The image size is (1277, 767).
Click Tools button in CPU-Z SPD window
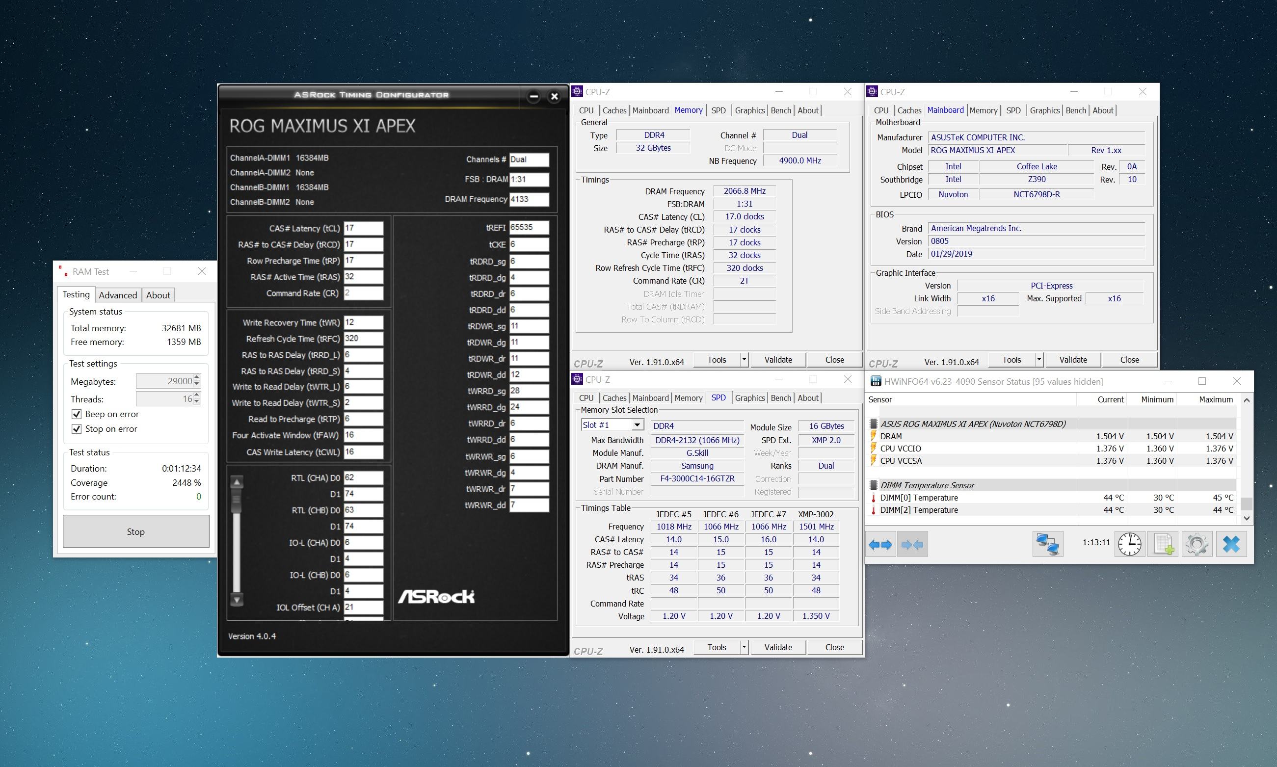[717, 647]
